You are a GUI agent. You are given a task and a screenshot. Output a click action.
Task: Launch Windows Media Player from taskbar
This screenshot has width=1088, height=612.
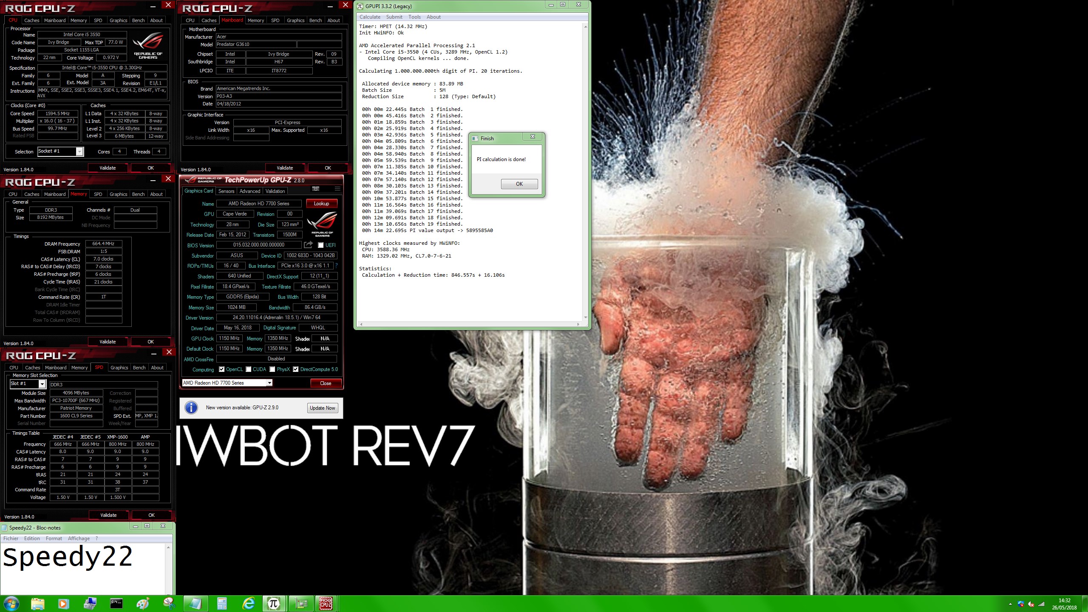pos(63,603)
